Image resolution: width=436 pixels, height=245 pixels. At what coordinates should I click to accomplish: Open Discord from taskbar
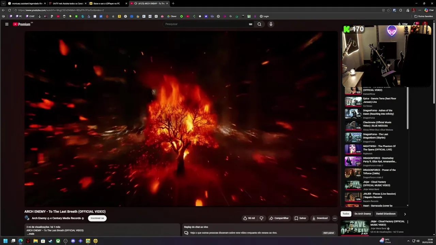coord(73,241)
